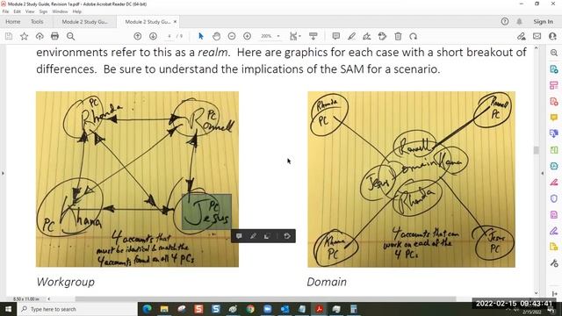Zoom in with the plus button
The image size is (562, 316).
[x=248, y=36]
